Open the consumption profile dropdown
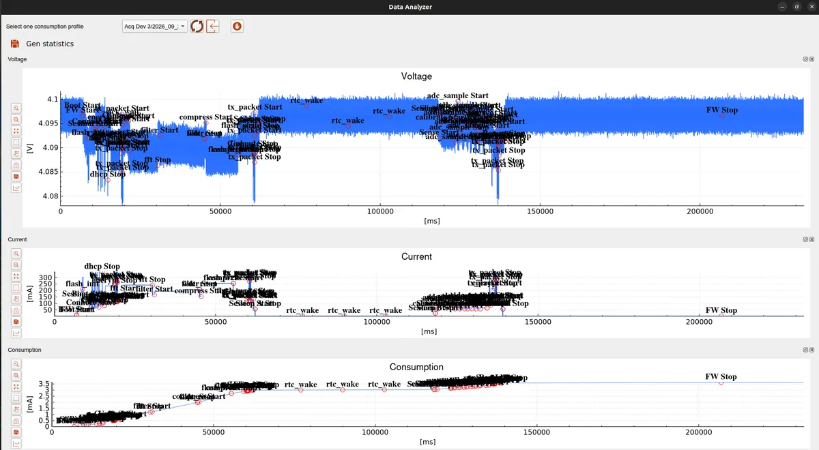 click(154, 26)
